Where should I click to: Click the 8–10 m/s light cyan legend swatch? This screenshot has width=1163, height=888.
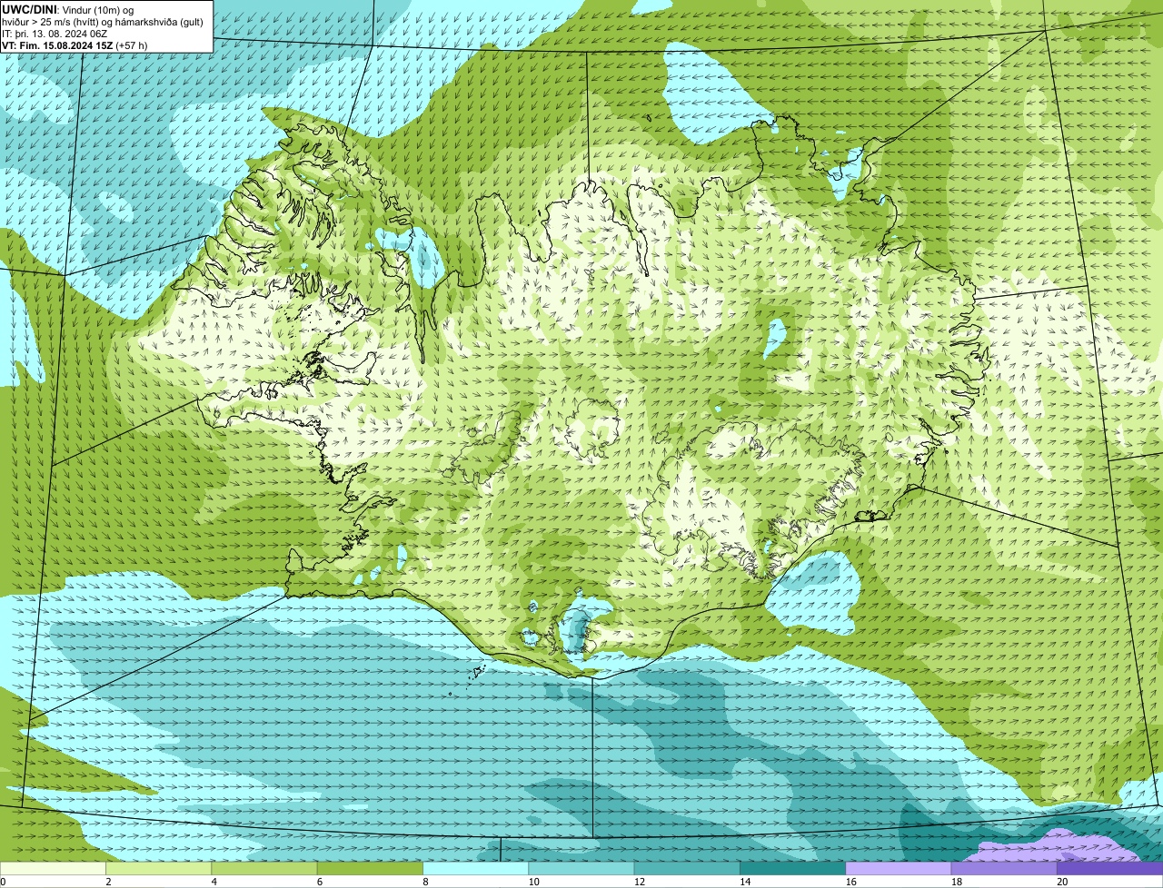point(475,868)
